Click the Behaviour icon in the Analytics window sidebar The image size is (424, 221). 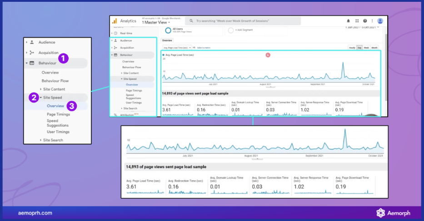[x=116, y=55]
